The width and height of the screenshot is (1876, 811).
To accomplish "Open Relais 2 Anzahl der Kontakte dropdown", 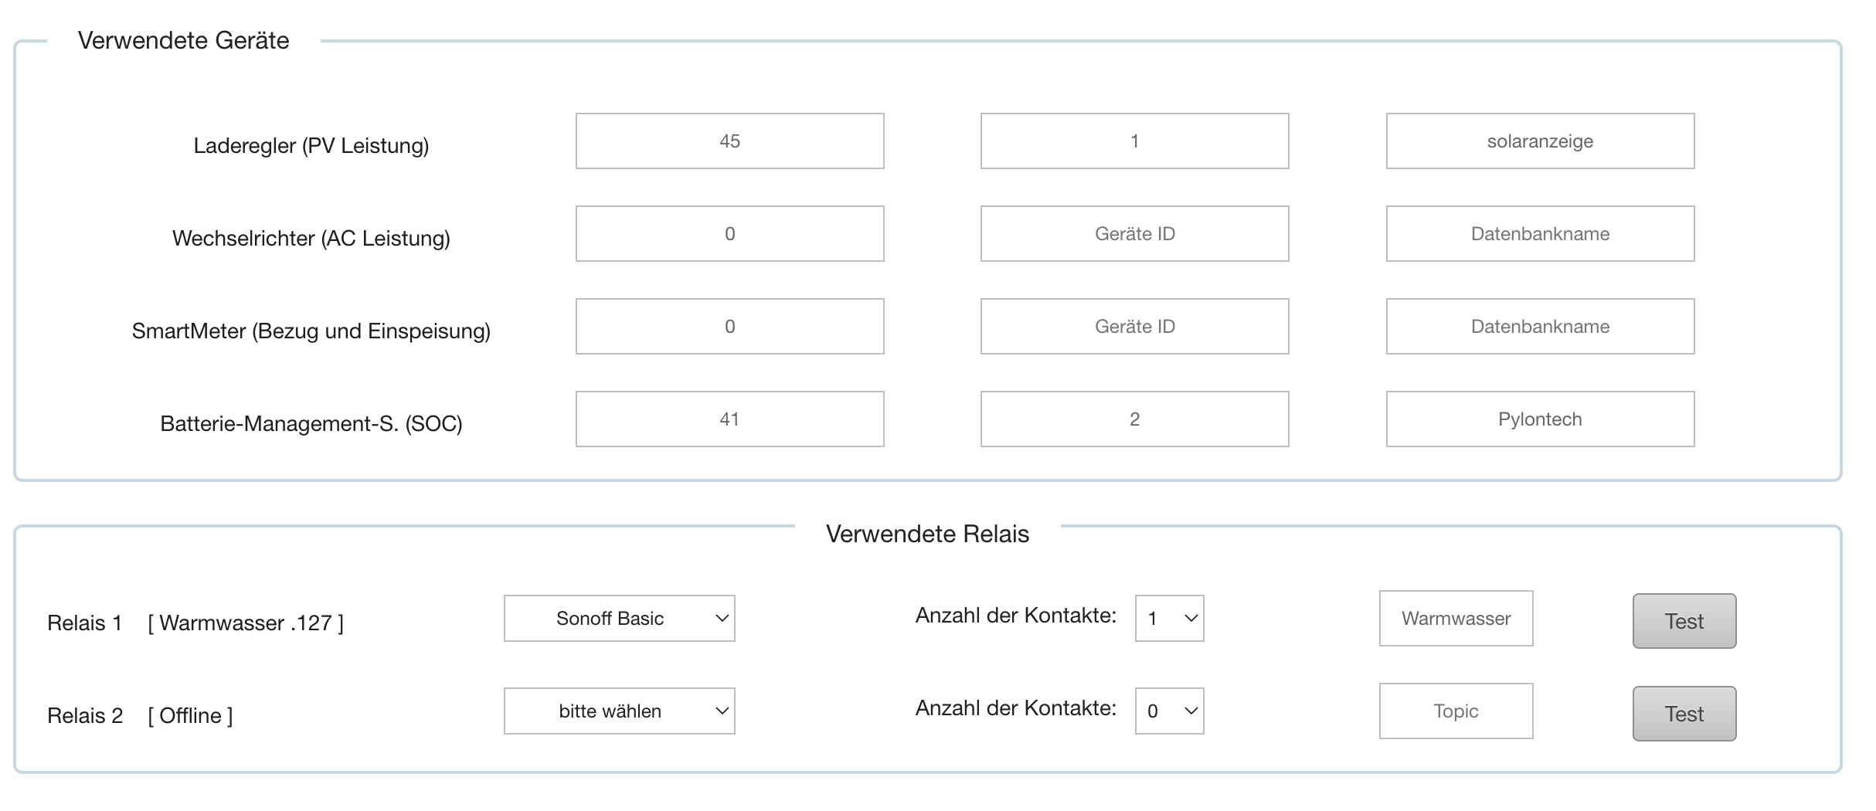I will point(1169,711).
